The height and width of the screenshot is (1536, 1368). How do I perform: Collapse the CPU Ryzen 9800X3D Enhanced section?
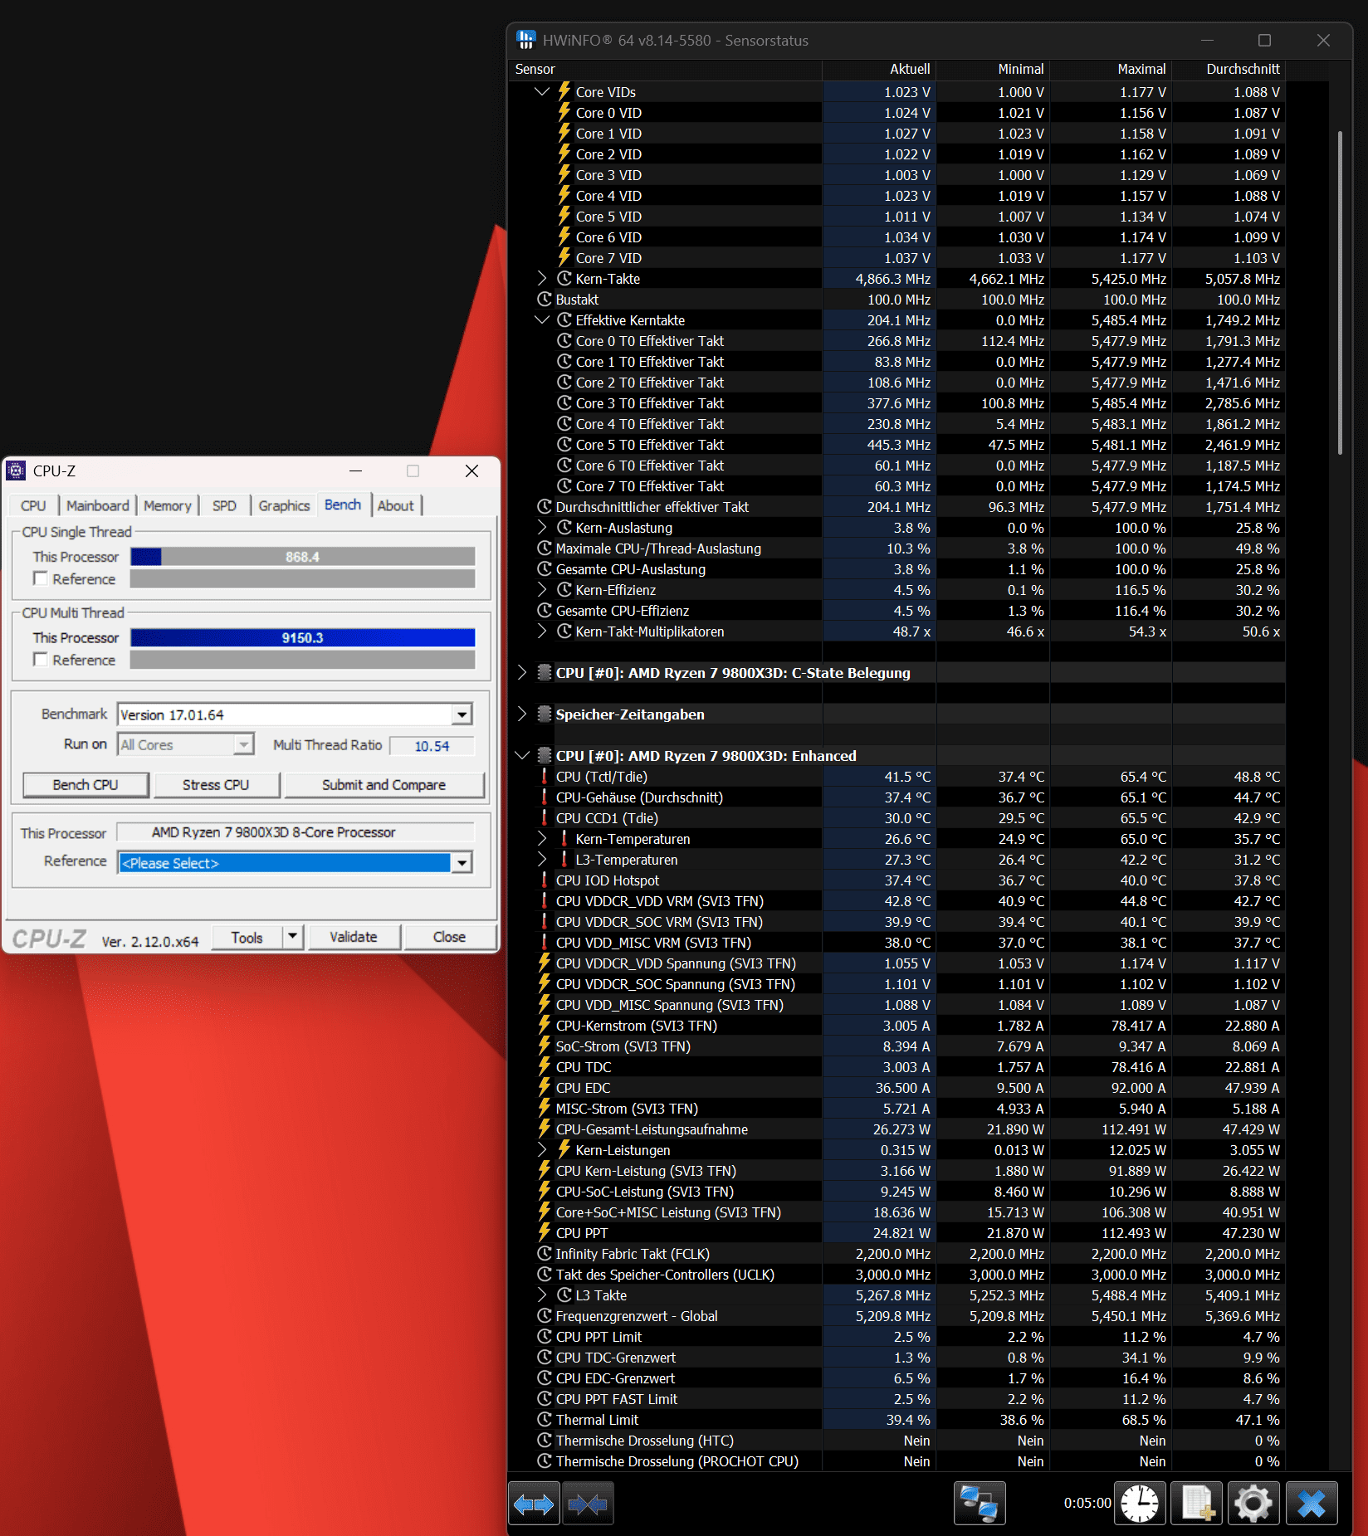522,755
